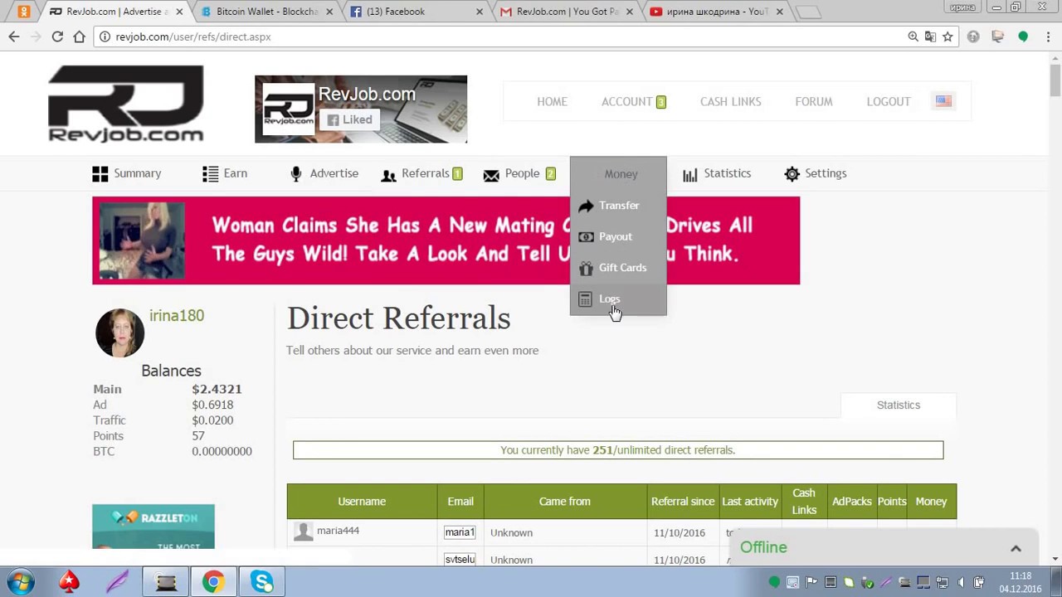Screen dimensions: 1062x597
Task: Click the Statistics bar chart icon
Action: pyautogui.click(x=689, y=175)
